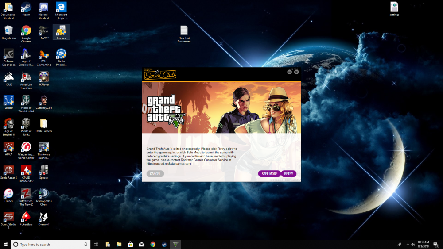Launch the Overwolf icon

point(43,219)
